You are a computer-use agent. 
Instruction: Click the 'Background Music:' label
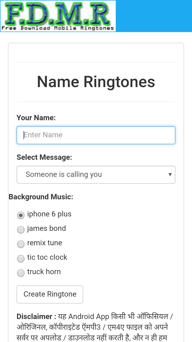(x=41, y=197)
